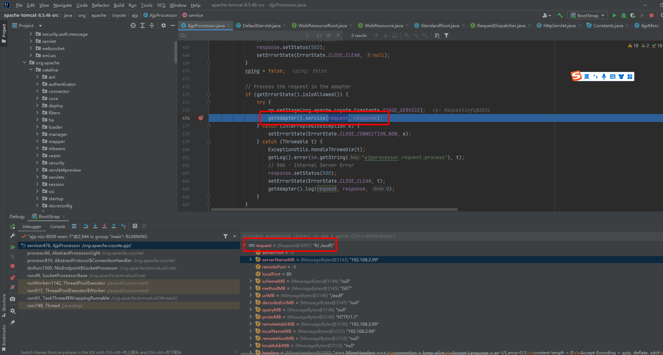Toggle Sogou soft keyboard icon

click(x=613, y=77)
